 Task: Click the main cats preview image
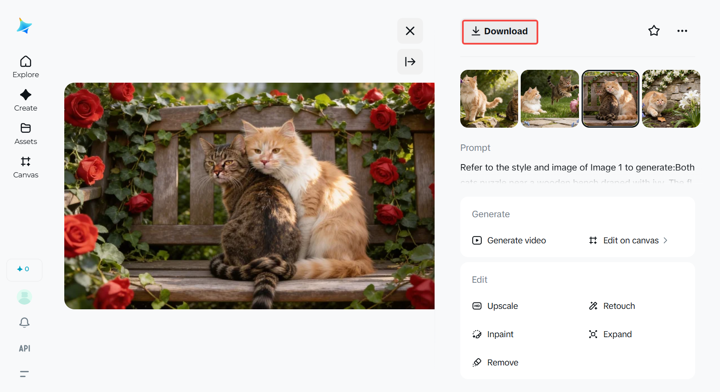coord(249,196)
